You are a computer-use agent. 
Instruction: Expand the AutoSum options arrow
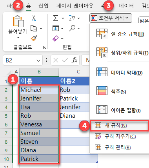[x=63, y=18]
